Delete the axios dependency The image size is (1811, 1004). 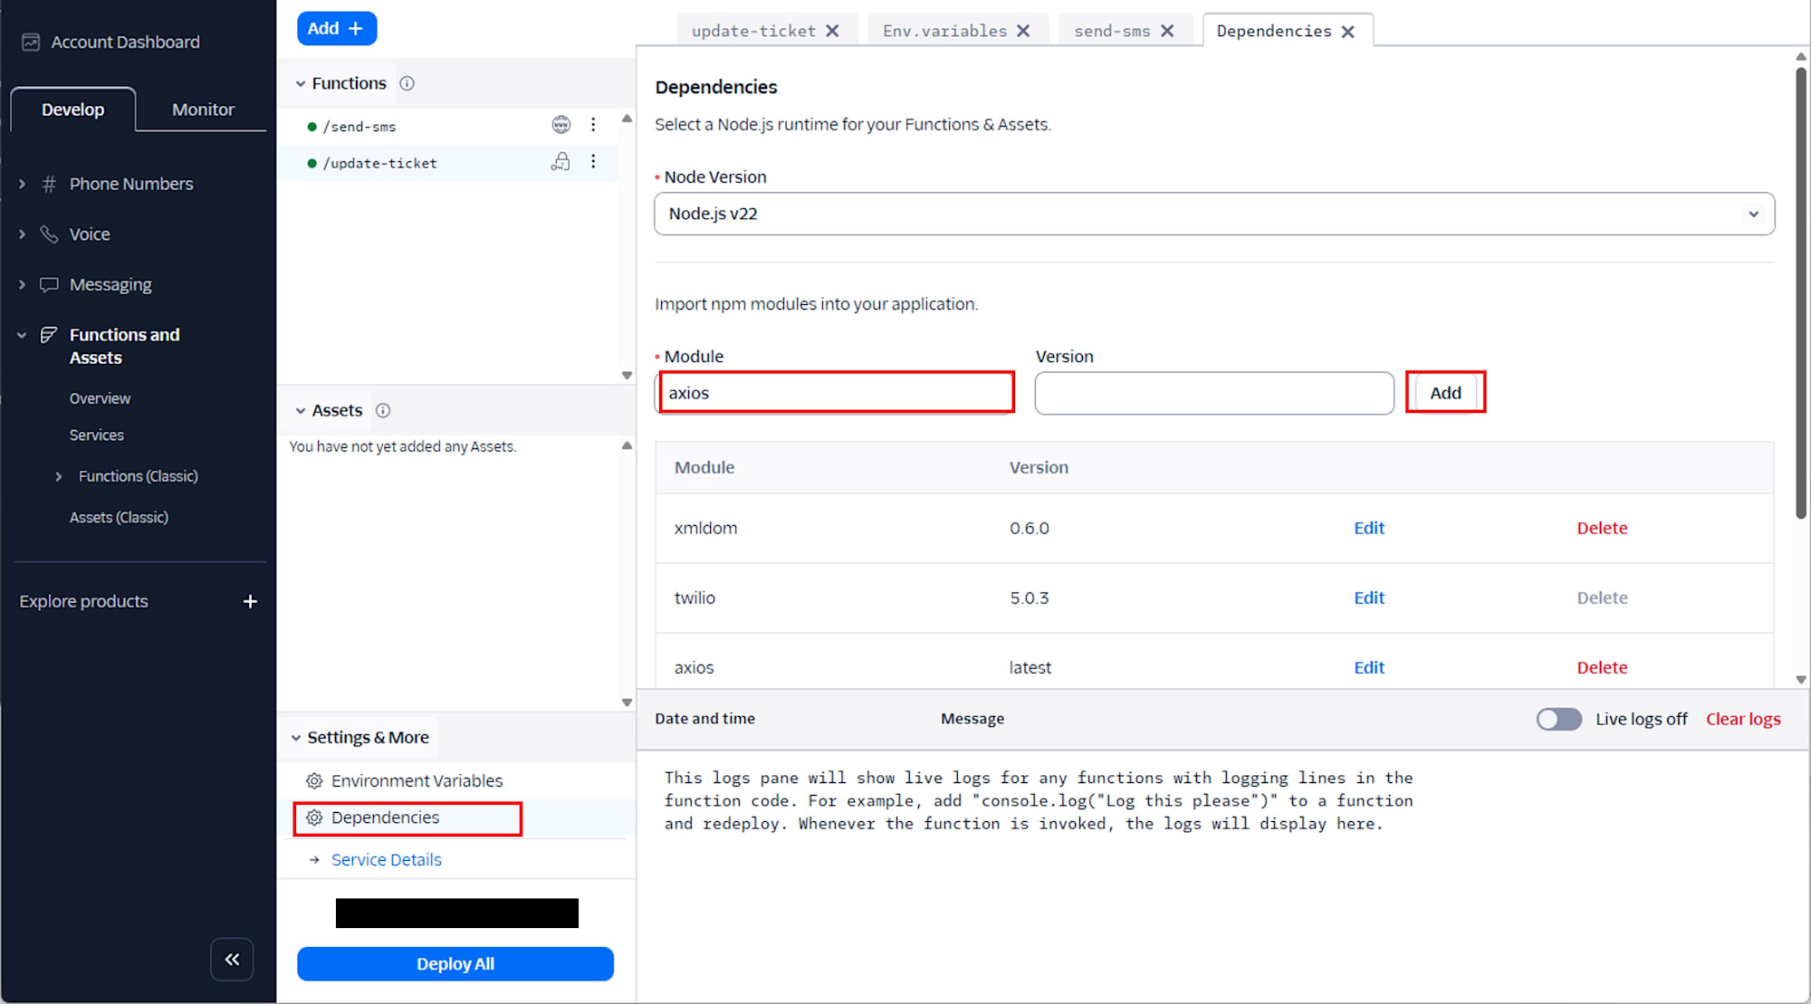pos(1602,667)
